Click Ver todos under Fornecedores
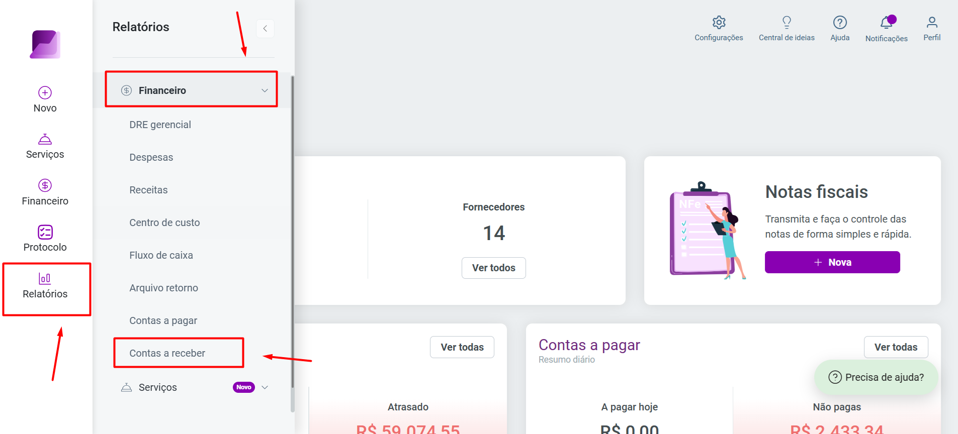 (x=494, y=268)
